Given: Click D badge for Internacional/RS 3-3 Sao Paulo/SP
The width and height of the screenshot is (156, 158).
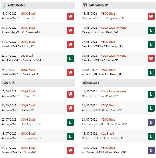Looking at the screenshot, I should [151, 122].
